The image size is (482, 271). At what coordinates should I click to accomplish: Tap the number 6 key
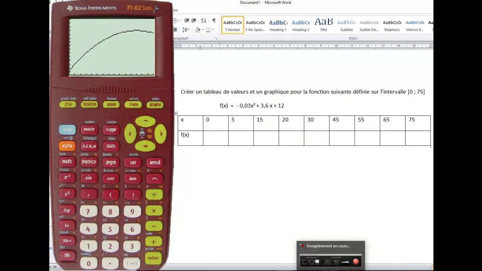click(x=132, y=229)
